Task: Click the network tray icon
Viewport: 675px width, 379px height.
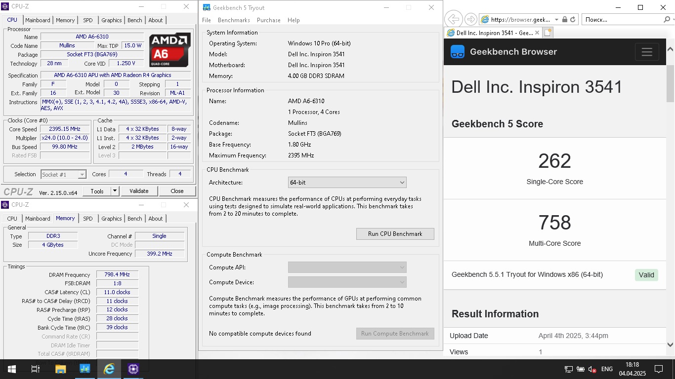Action: (x=569, y=369)
